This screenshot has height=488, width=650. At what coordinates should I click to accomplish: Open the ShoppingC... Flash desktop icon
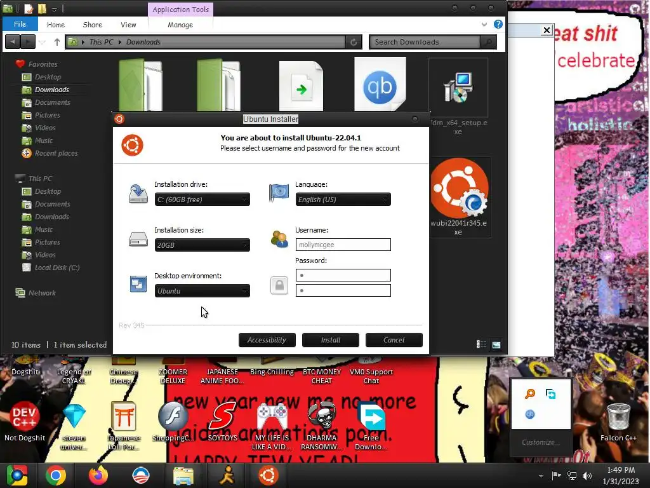pyautogui.click(x=173, y=422)
